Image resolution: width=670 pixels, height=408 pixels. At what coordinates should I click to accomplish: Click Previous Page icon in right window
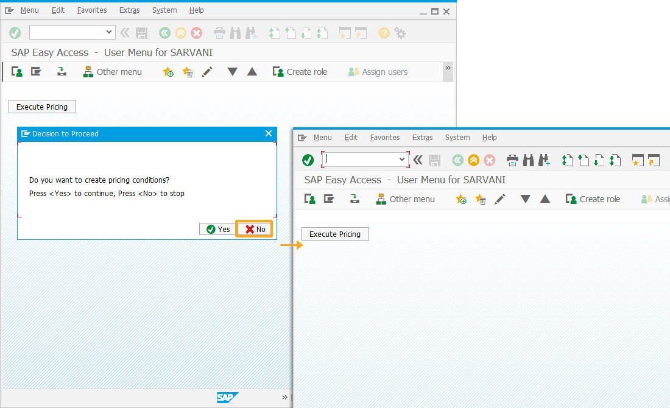tap(584, 160)
